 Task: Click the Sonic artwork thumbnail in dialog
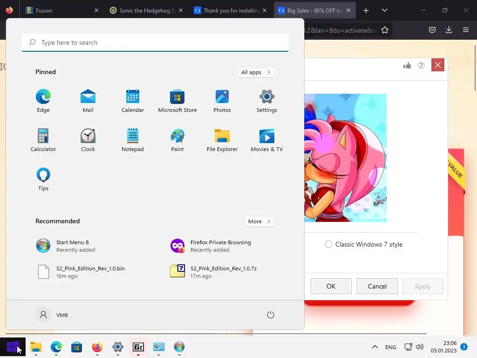click(346, 158)
